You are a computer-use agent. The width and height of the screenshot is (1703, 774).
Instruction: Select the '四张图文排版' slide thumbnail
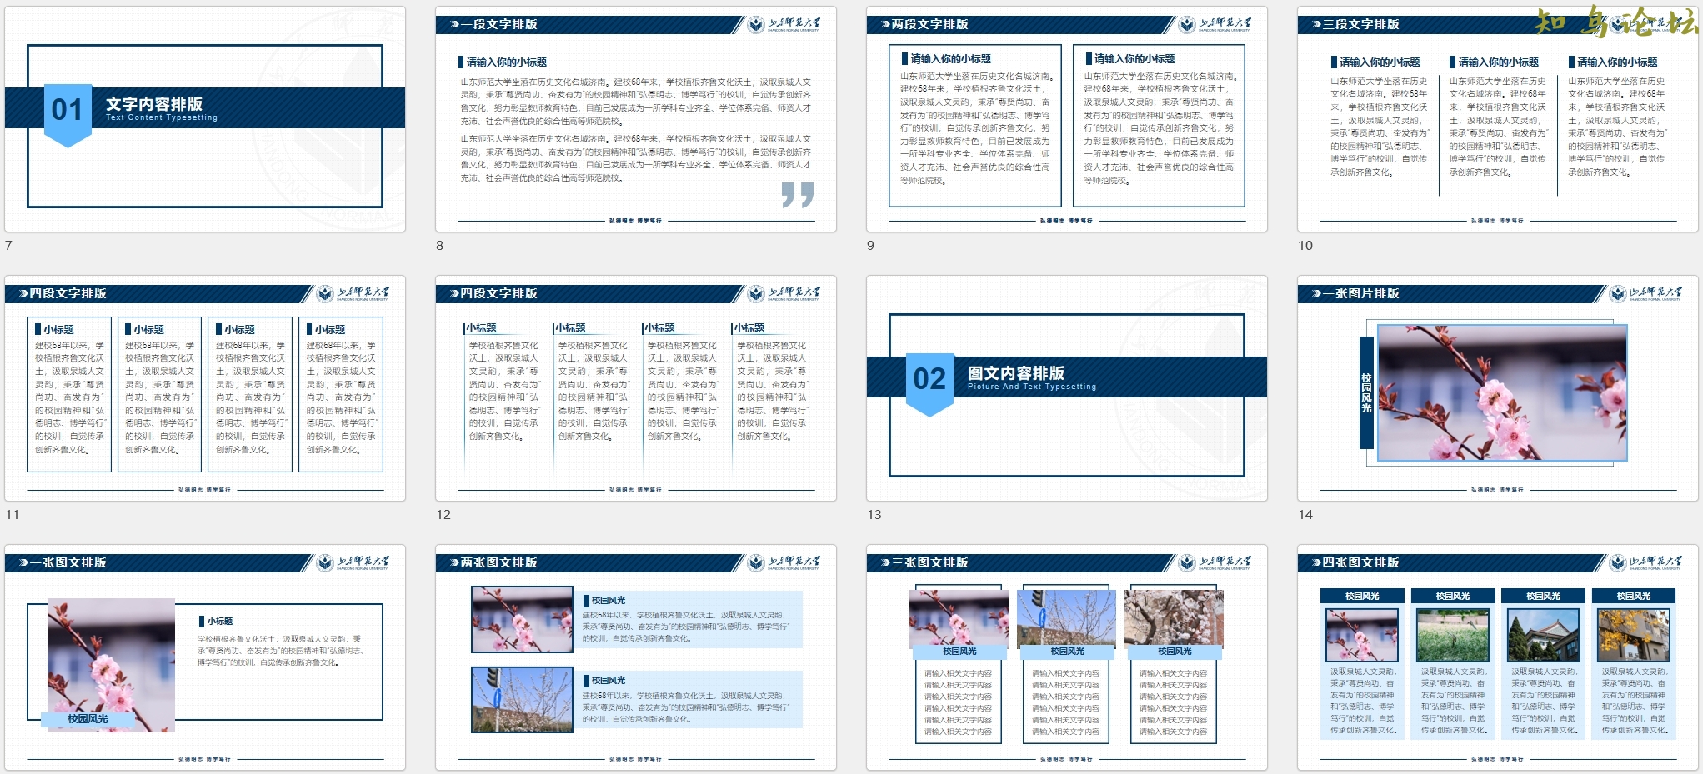(1498, 657)
